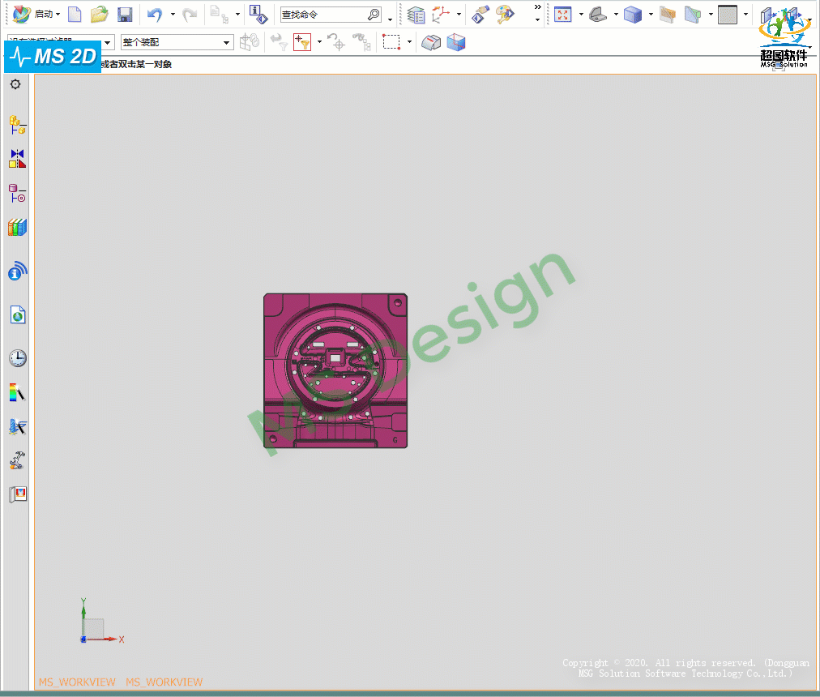This screenshot has height=697, width=820.
Task: Expand the Fit view dropdown arrow
Action: [581, 14]
